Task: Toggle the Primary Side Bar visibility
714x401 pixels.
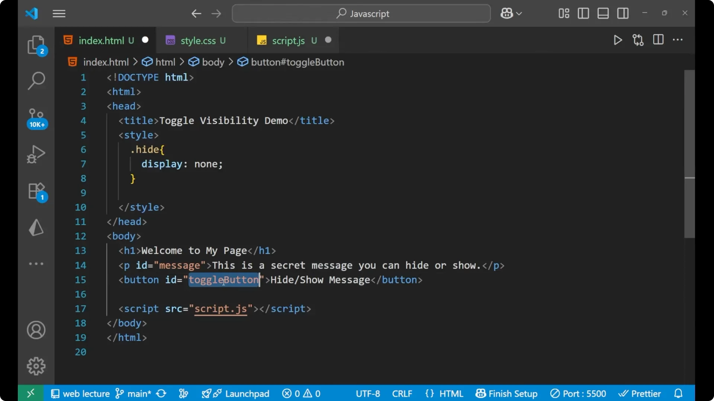Action: (583, 13)
